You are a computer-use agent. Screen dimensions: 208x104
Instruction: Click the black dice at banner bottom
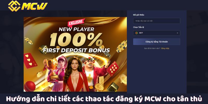coord(113,87)
